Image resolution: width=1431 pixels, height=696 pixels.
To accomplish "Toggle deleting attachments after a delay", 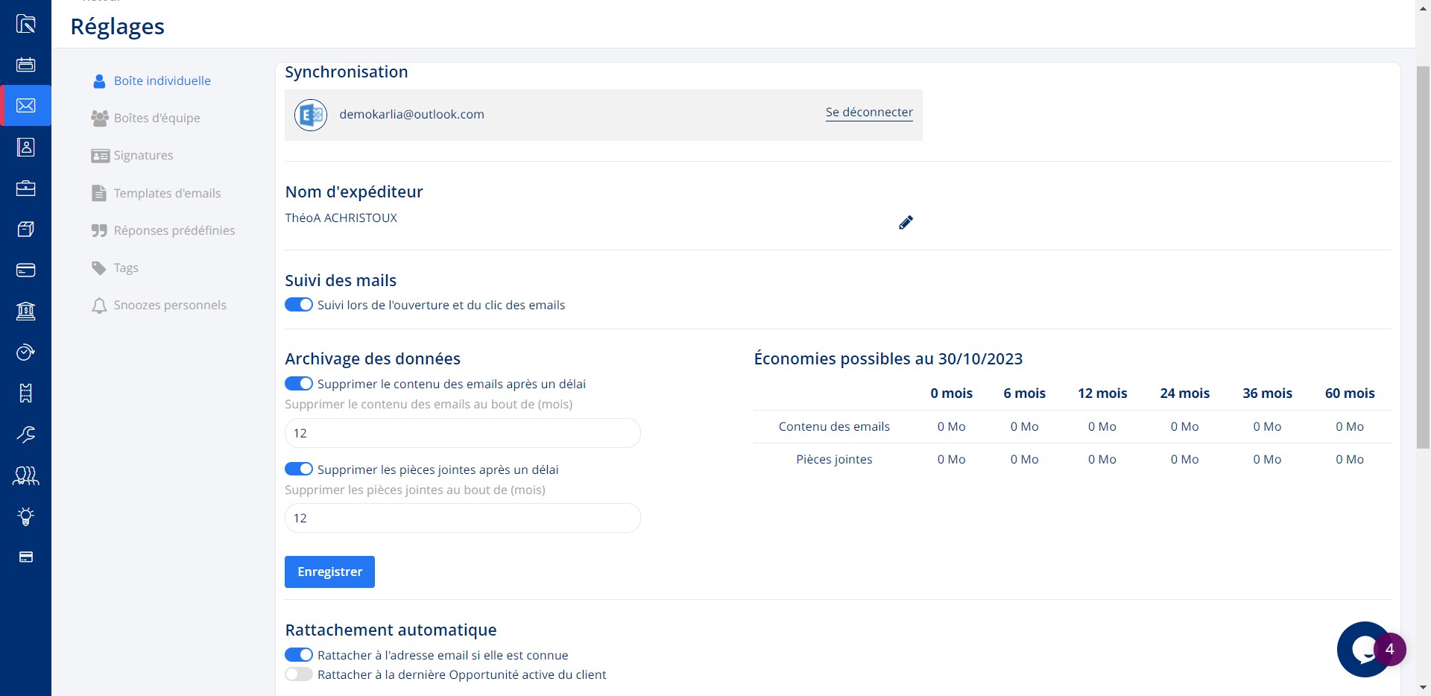I will click(x=299, y=469).
